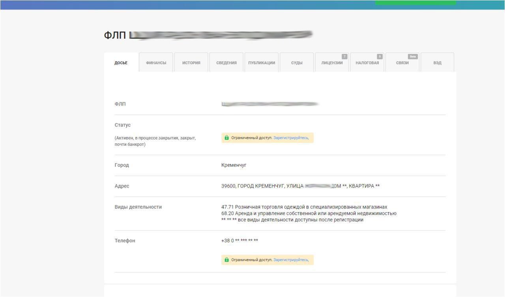Click the masked phone number +38 0
505x297 pixels.
[x=239, y=241]
